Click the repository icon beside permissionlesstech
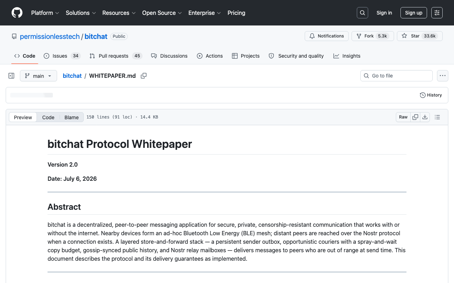Screen dimensions: 454x283 [x=14, y=36]
